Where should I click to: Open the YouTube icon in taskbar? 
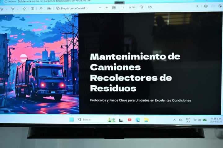click(x=129, y=120)
